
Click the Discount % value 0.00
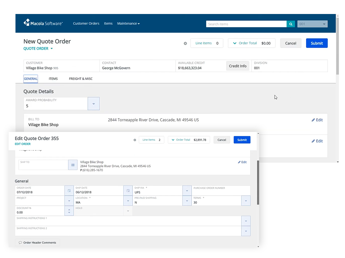tap(20, 212)
